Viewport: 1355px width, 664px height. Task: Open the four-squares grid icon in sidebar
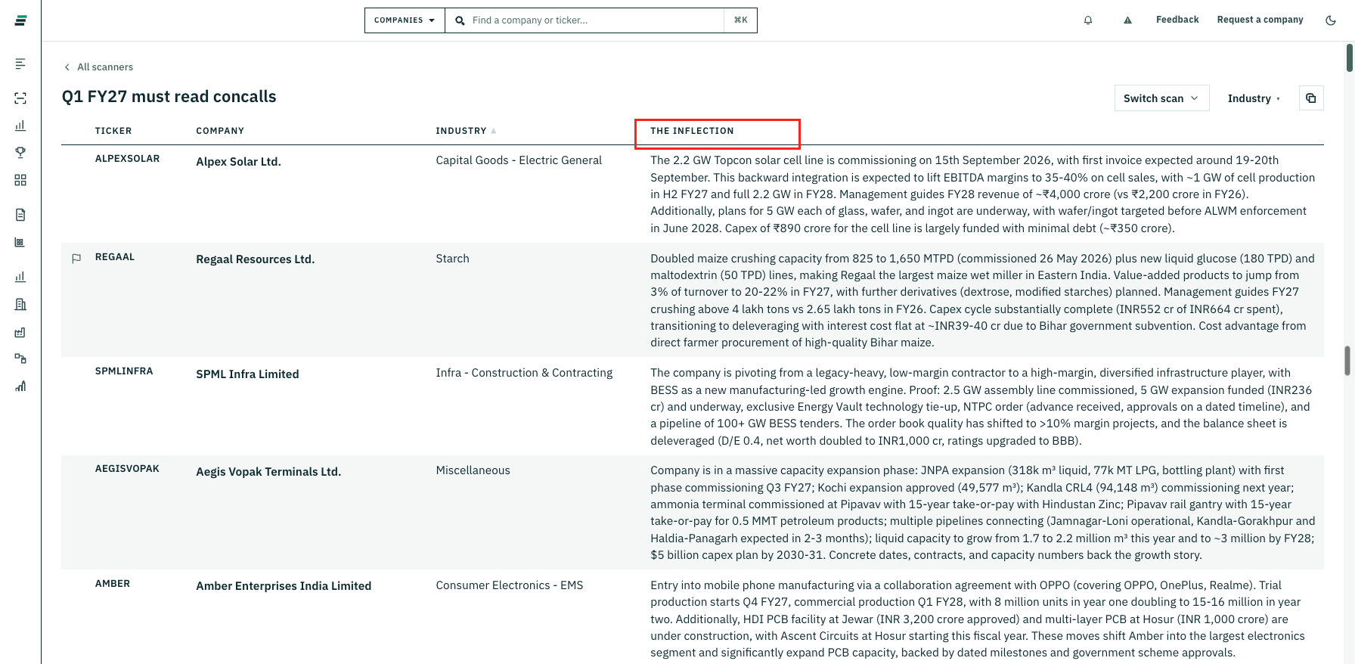click(20, 180)
